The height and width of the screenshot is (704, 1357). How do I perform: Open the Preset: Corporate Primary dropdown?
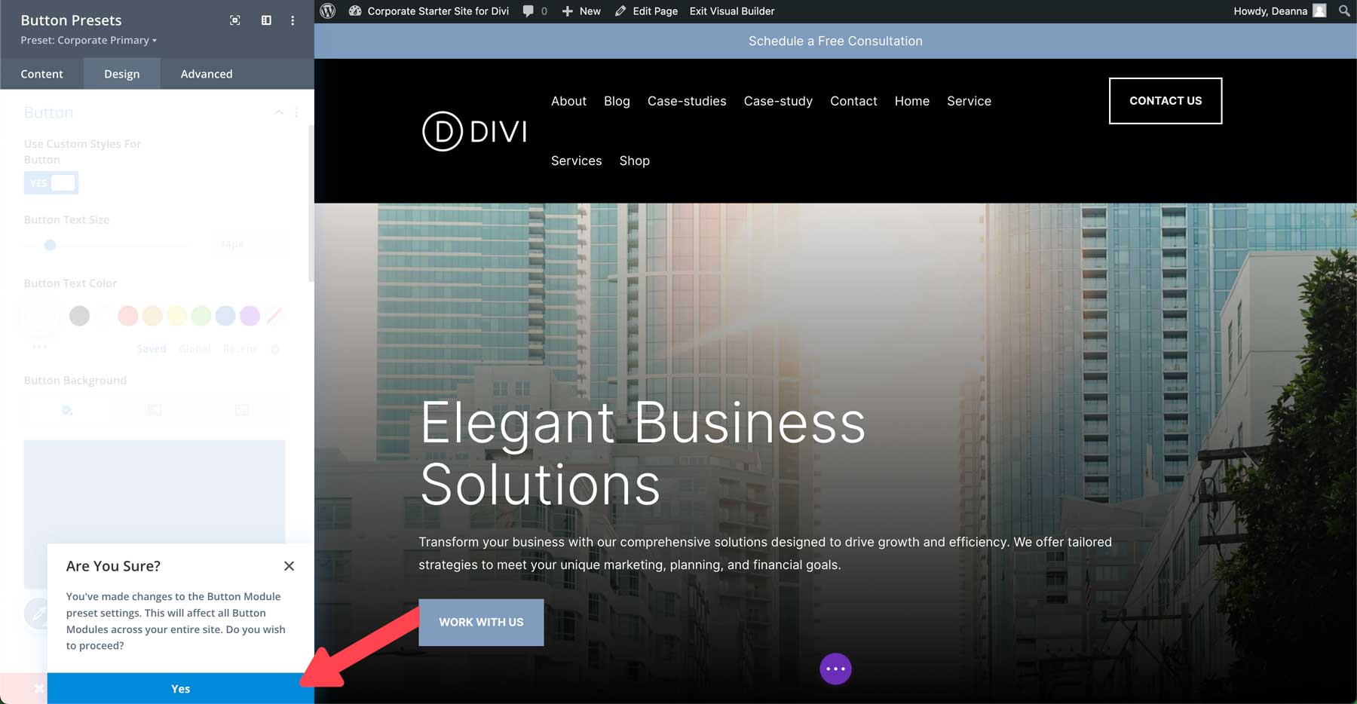pos(87,40)
